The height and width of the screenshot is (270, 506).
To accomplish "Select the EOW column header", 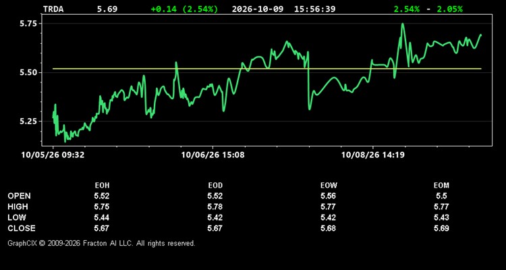I will click(329, 186).
